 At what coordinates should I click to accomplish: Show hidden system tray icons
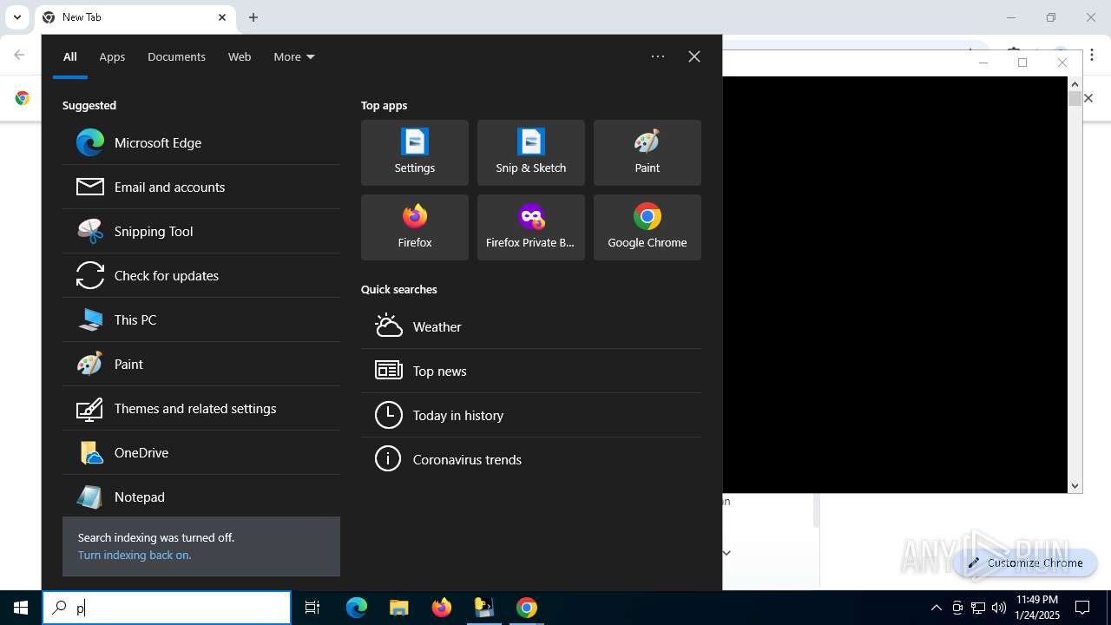tap(936, 608)
